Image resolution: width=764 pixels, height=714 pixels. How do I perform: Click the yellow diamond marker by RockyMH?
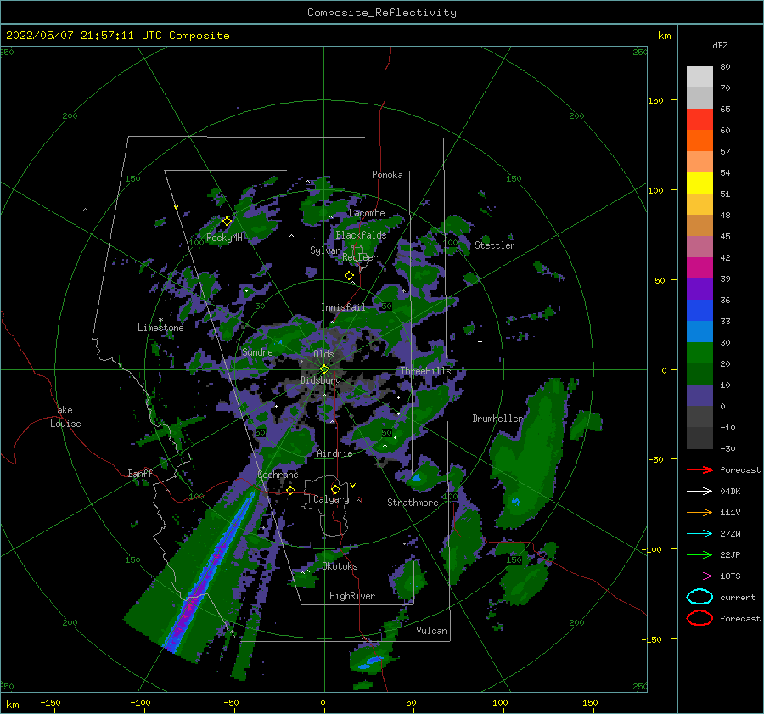click(227, 222)
